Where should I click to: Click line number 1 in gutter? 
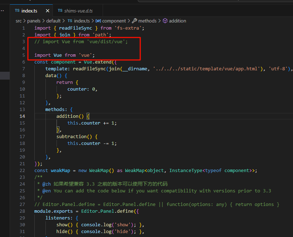[24, 28]
